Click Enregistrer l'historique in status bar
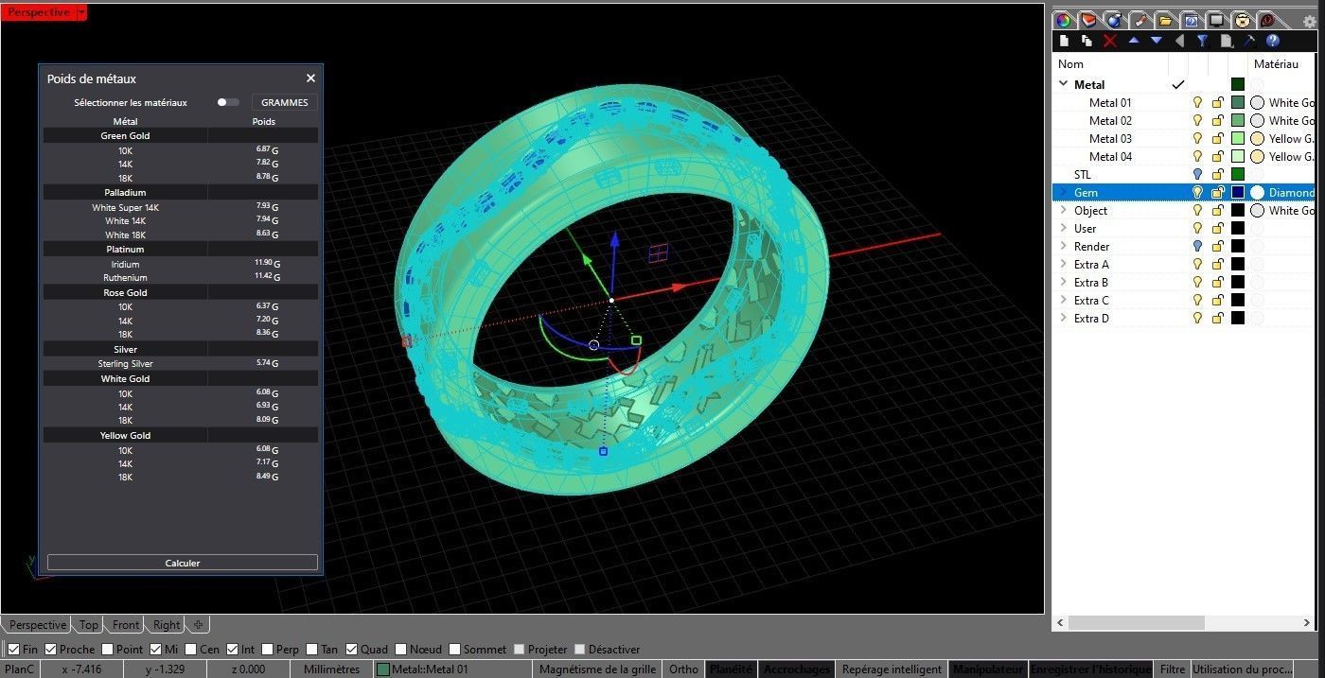1325x678 pixels. pyautogui.click(x=1090, y=669)
